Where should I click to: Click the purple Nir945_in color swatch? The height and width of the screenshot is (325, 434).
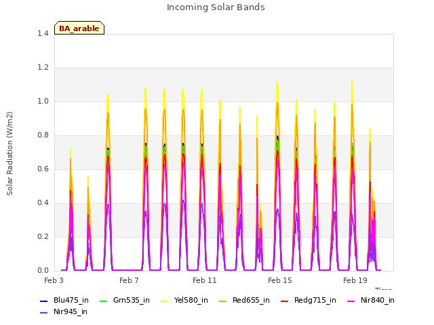click(x=43, y=313)
